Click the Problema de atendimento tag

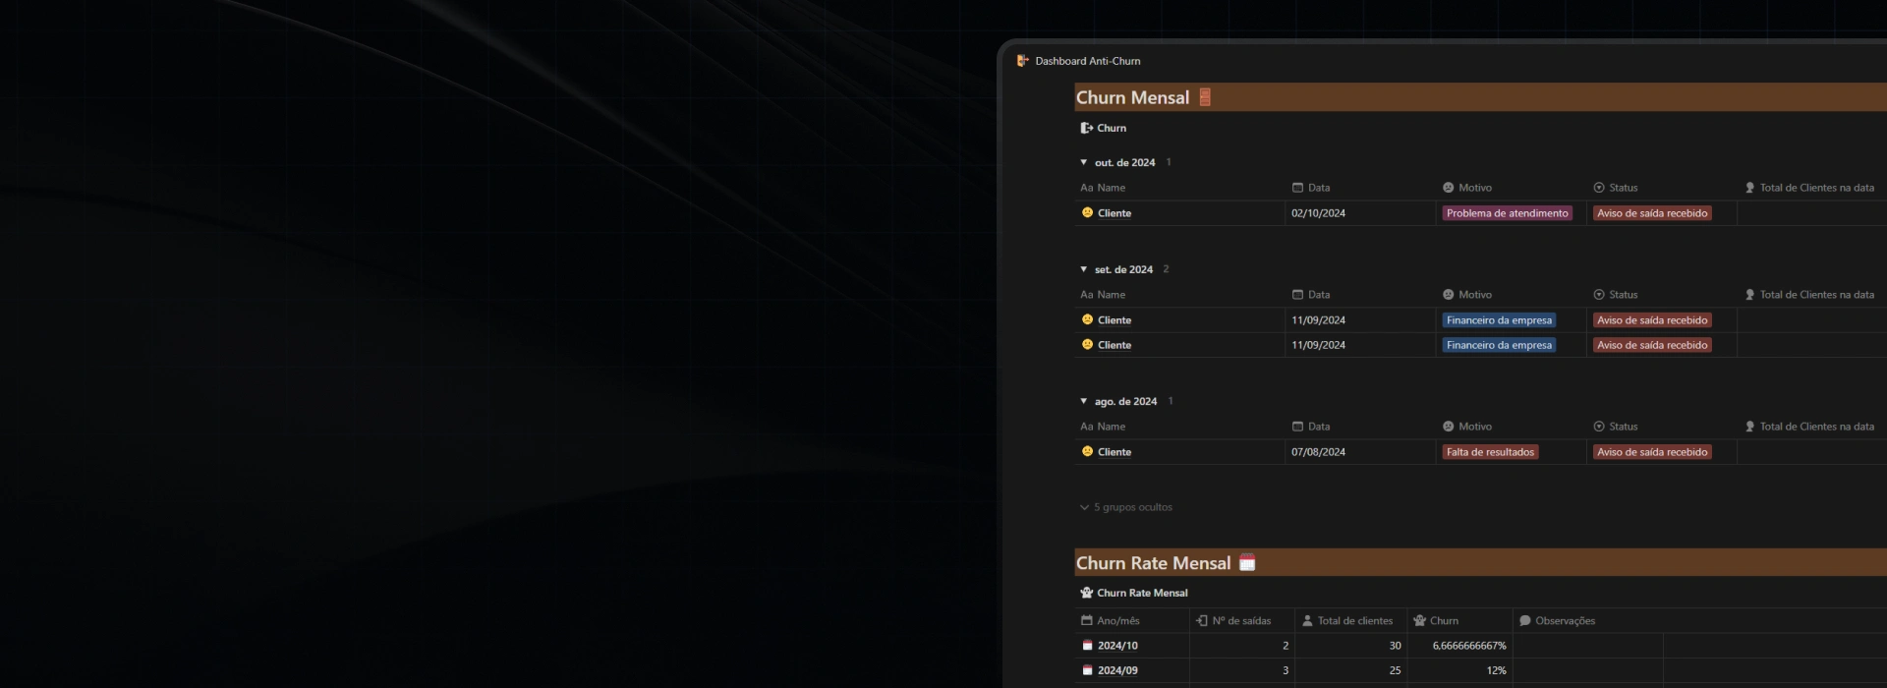point(1507,213)
